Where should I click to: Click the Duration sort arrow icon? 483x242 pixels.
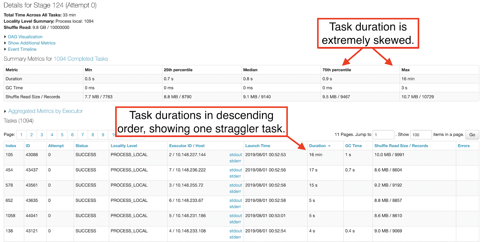(329, 146)
